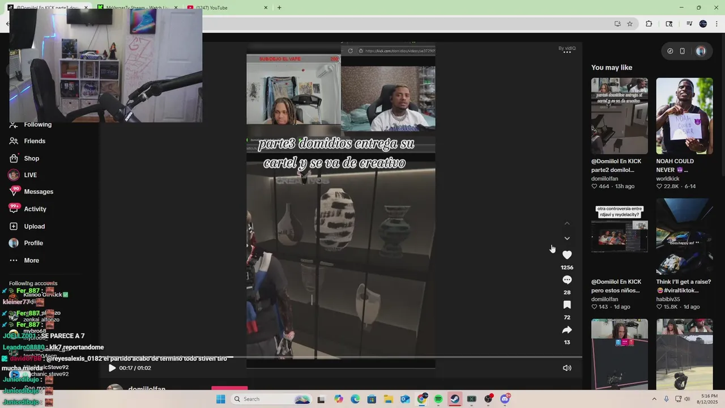Open the media controls icon in Chrome toolbar
Screen dimensions: 725x408
[x=689, y=24]
